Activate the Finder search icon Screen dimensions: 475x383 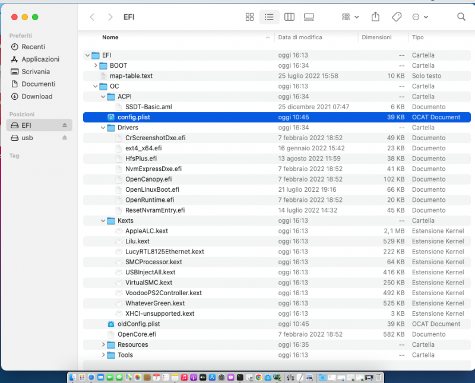[x=461, y=17]
